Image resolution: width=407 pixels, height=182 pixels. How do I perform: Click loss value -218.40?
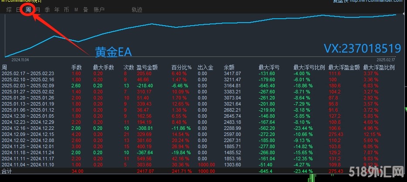coord(145,86)
